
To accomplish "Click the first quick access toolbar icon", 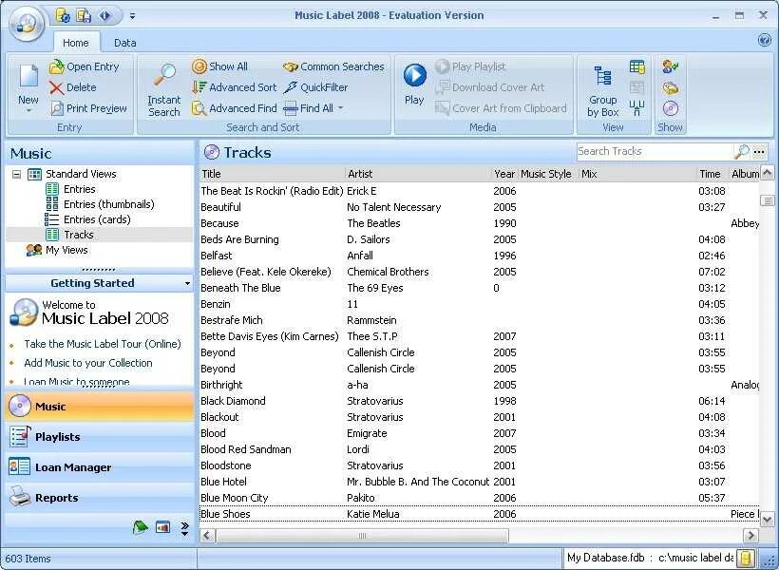I will (x=63, y=16).
